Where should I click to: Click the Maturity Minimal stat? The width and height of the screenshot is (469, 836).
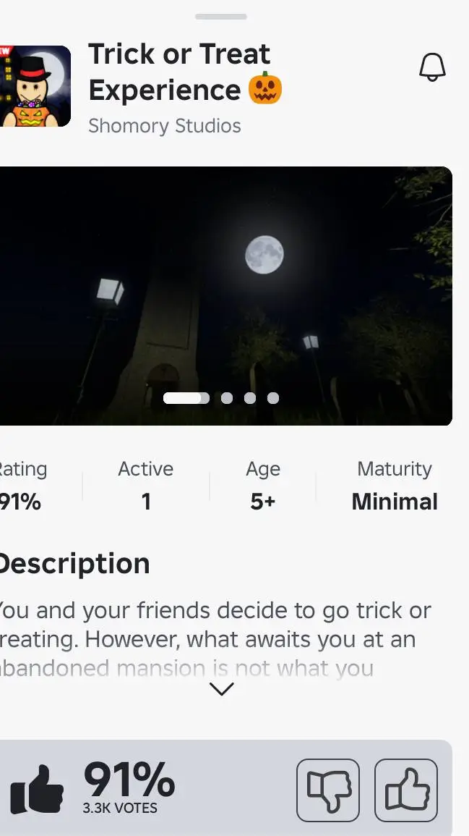point(395,485)
